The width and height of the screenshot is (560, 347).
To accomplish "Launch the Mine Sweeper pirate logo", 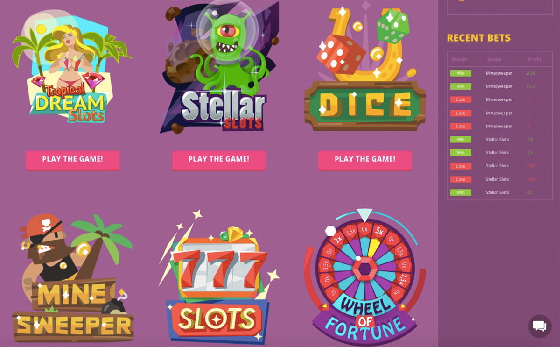I will point(73,278).
